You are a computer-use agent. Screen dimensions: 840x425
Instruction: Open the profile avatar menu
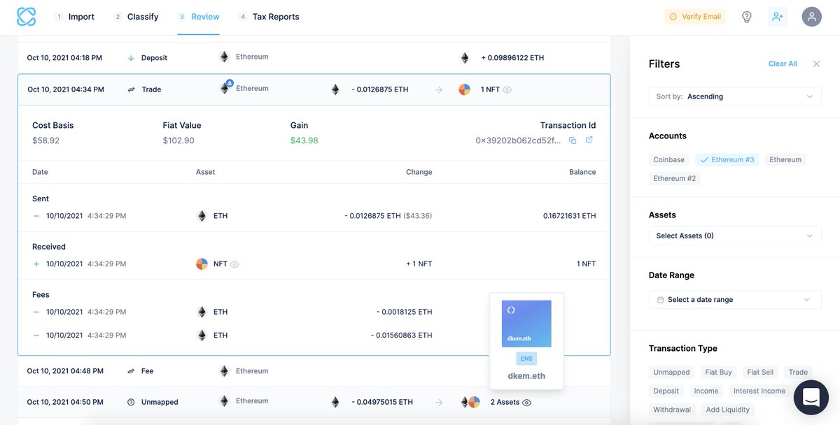pyautogui.click(x=811, y=17)
